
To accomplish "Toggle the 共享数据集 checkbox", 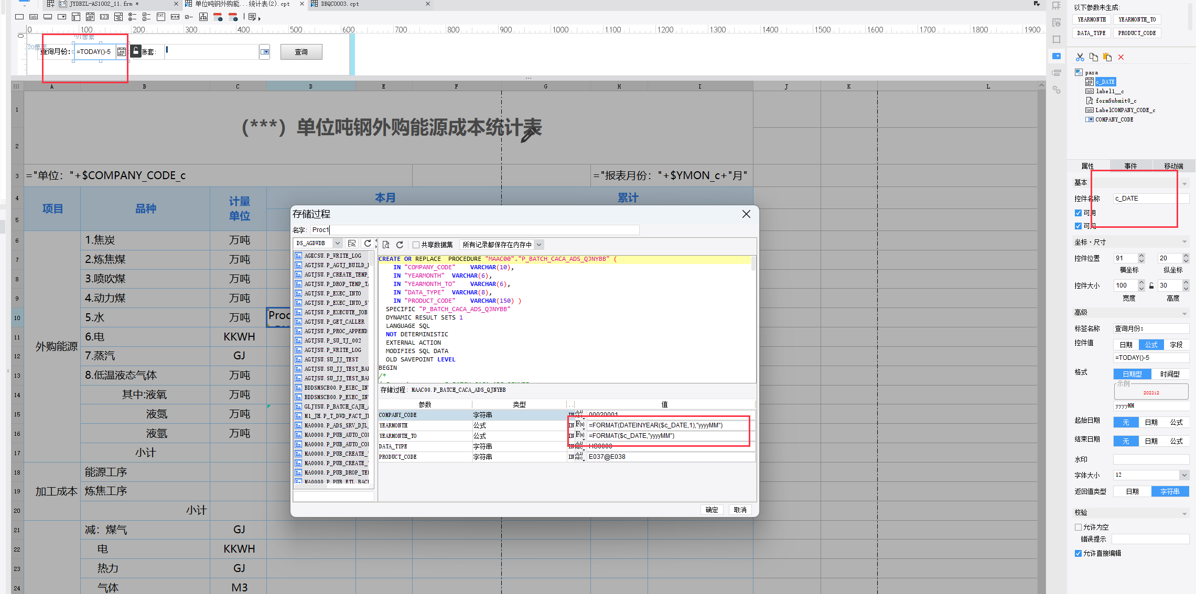I will 416,245.
